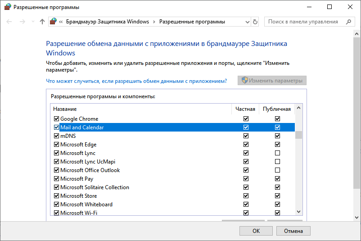The image size is (361, 241).
Task: Open chevron after Брандмауэр Защитника Windows
Action: click(154, 22)
